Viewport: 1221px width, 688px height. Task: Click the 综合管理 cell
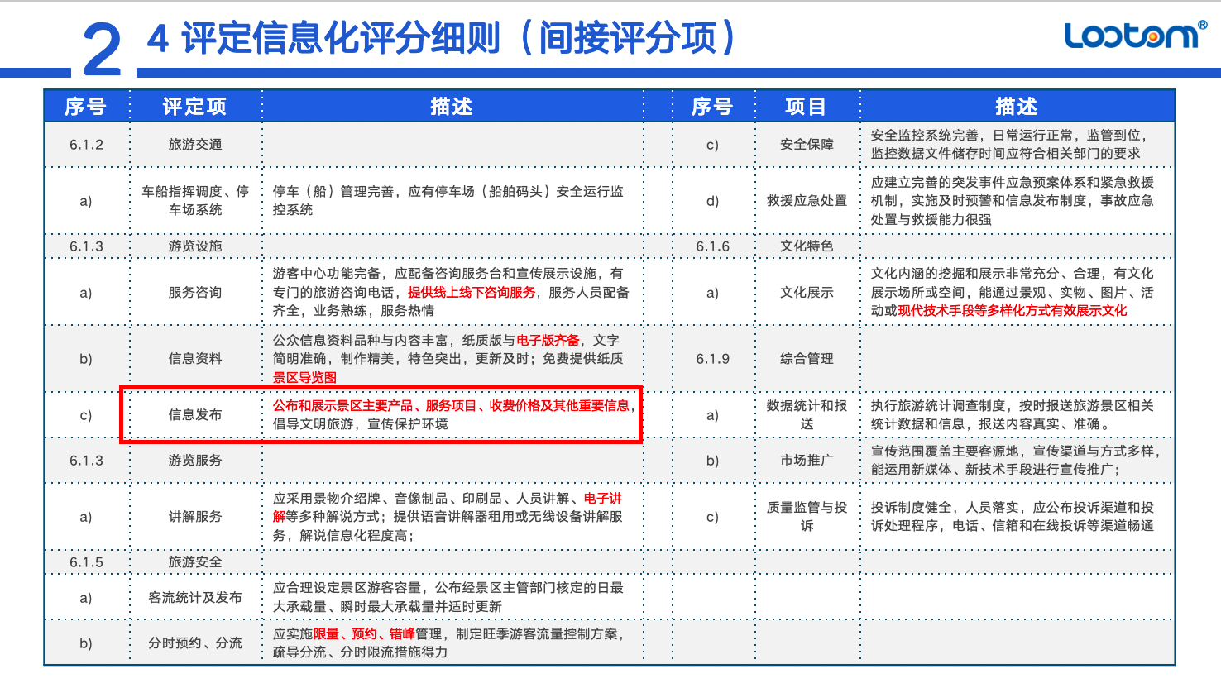(x=807, y=359)
